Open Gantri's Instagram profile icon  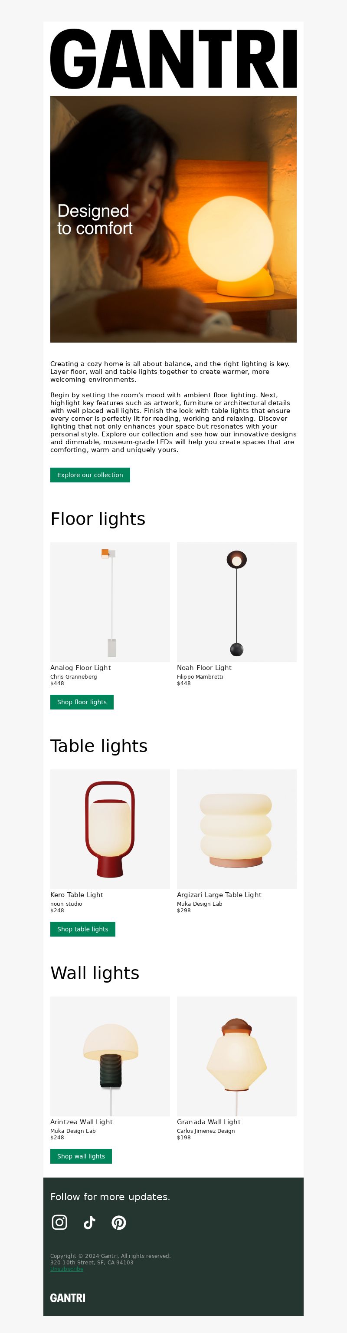pos(59,1222)
